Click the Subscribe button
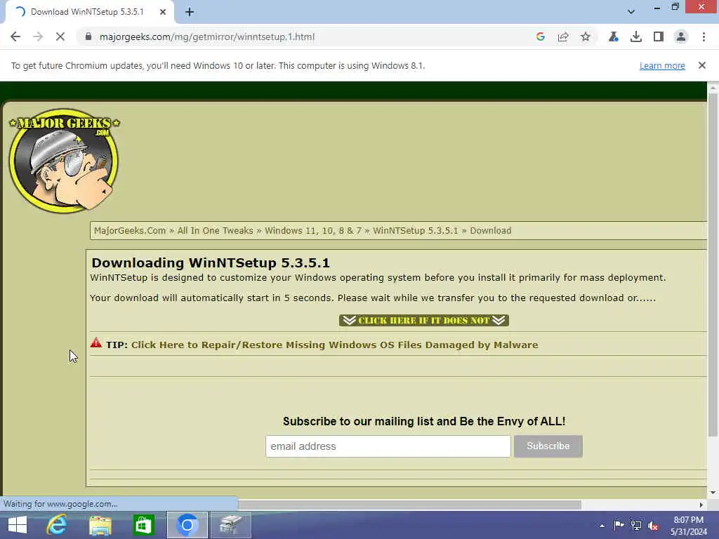The height and width of the screenshot is (539, 719). click(548, 446)
